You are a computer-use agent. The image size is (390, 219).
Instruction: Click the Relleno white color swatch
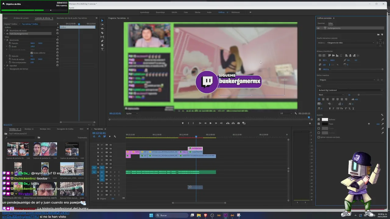[x=325, y=120]
